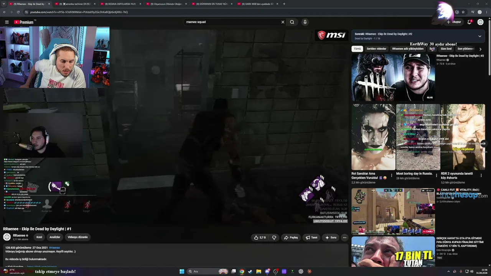491x276 pixels.
Task: Open 'GERÇEK HAYATTA GTA 6'YA GİTMEK' video title
Action: click(x=460, y=242)
